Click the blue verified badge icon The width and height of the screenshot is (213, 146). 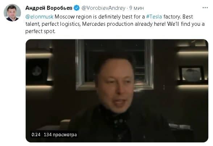77,8
